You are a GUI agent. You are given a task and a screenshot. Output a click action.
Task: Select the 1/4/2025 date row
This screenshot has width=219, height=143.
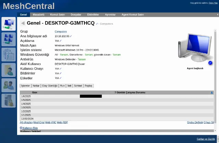tap(117, 104)
